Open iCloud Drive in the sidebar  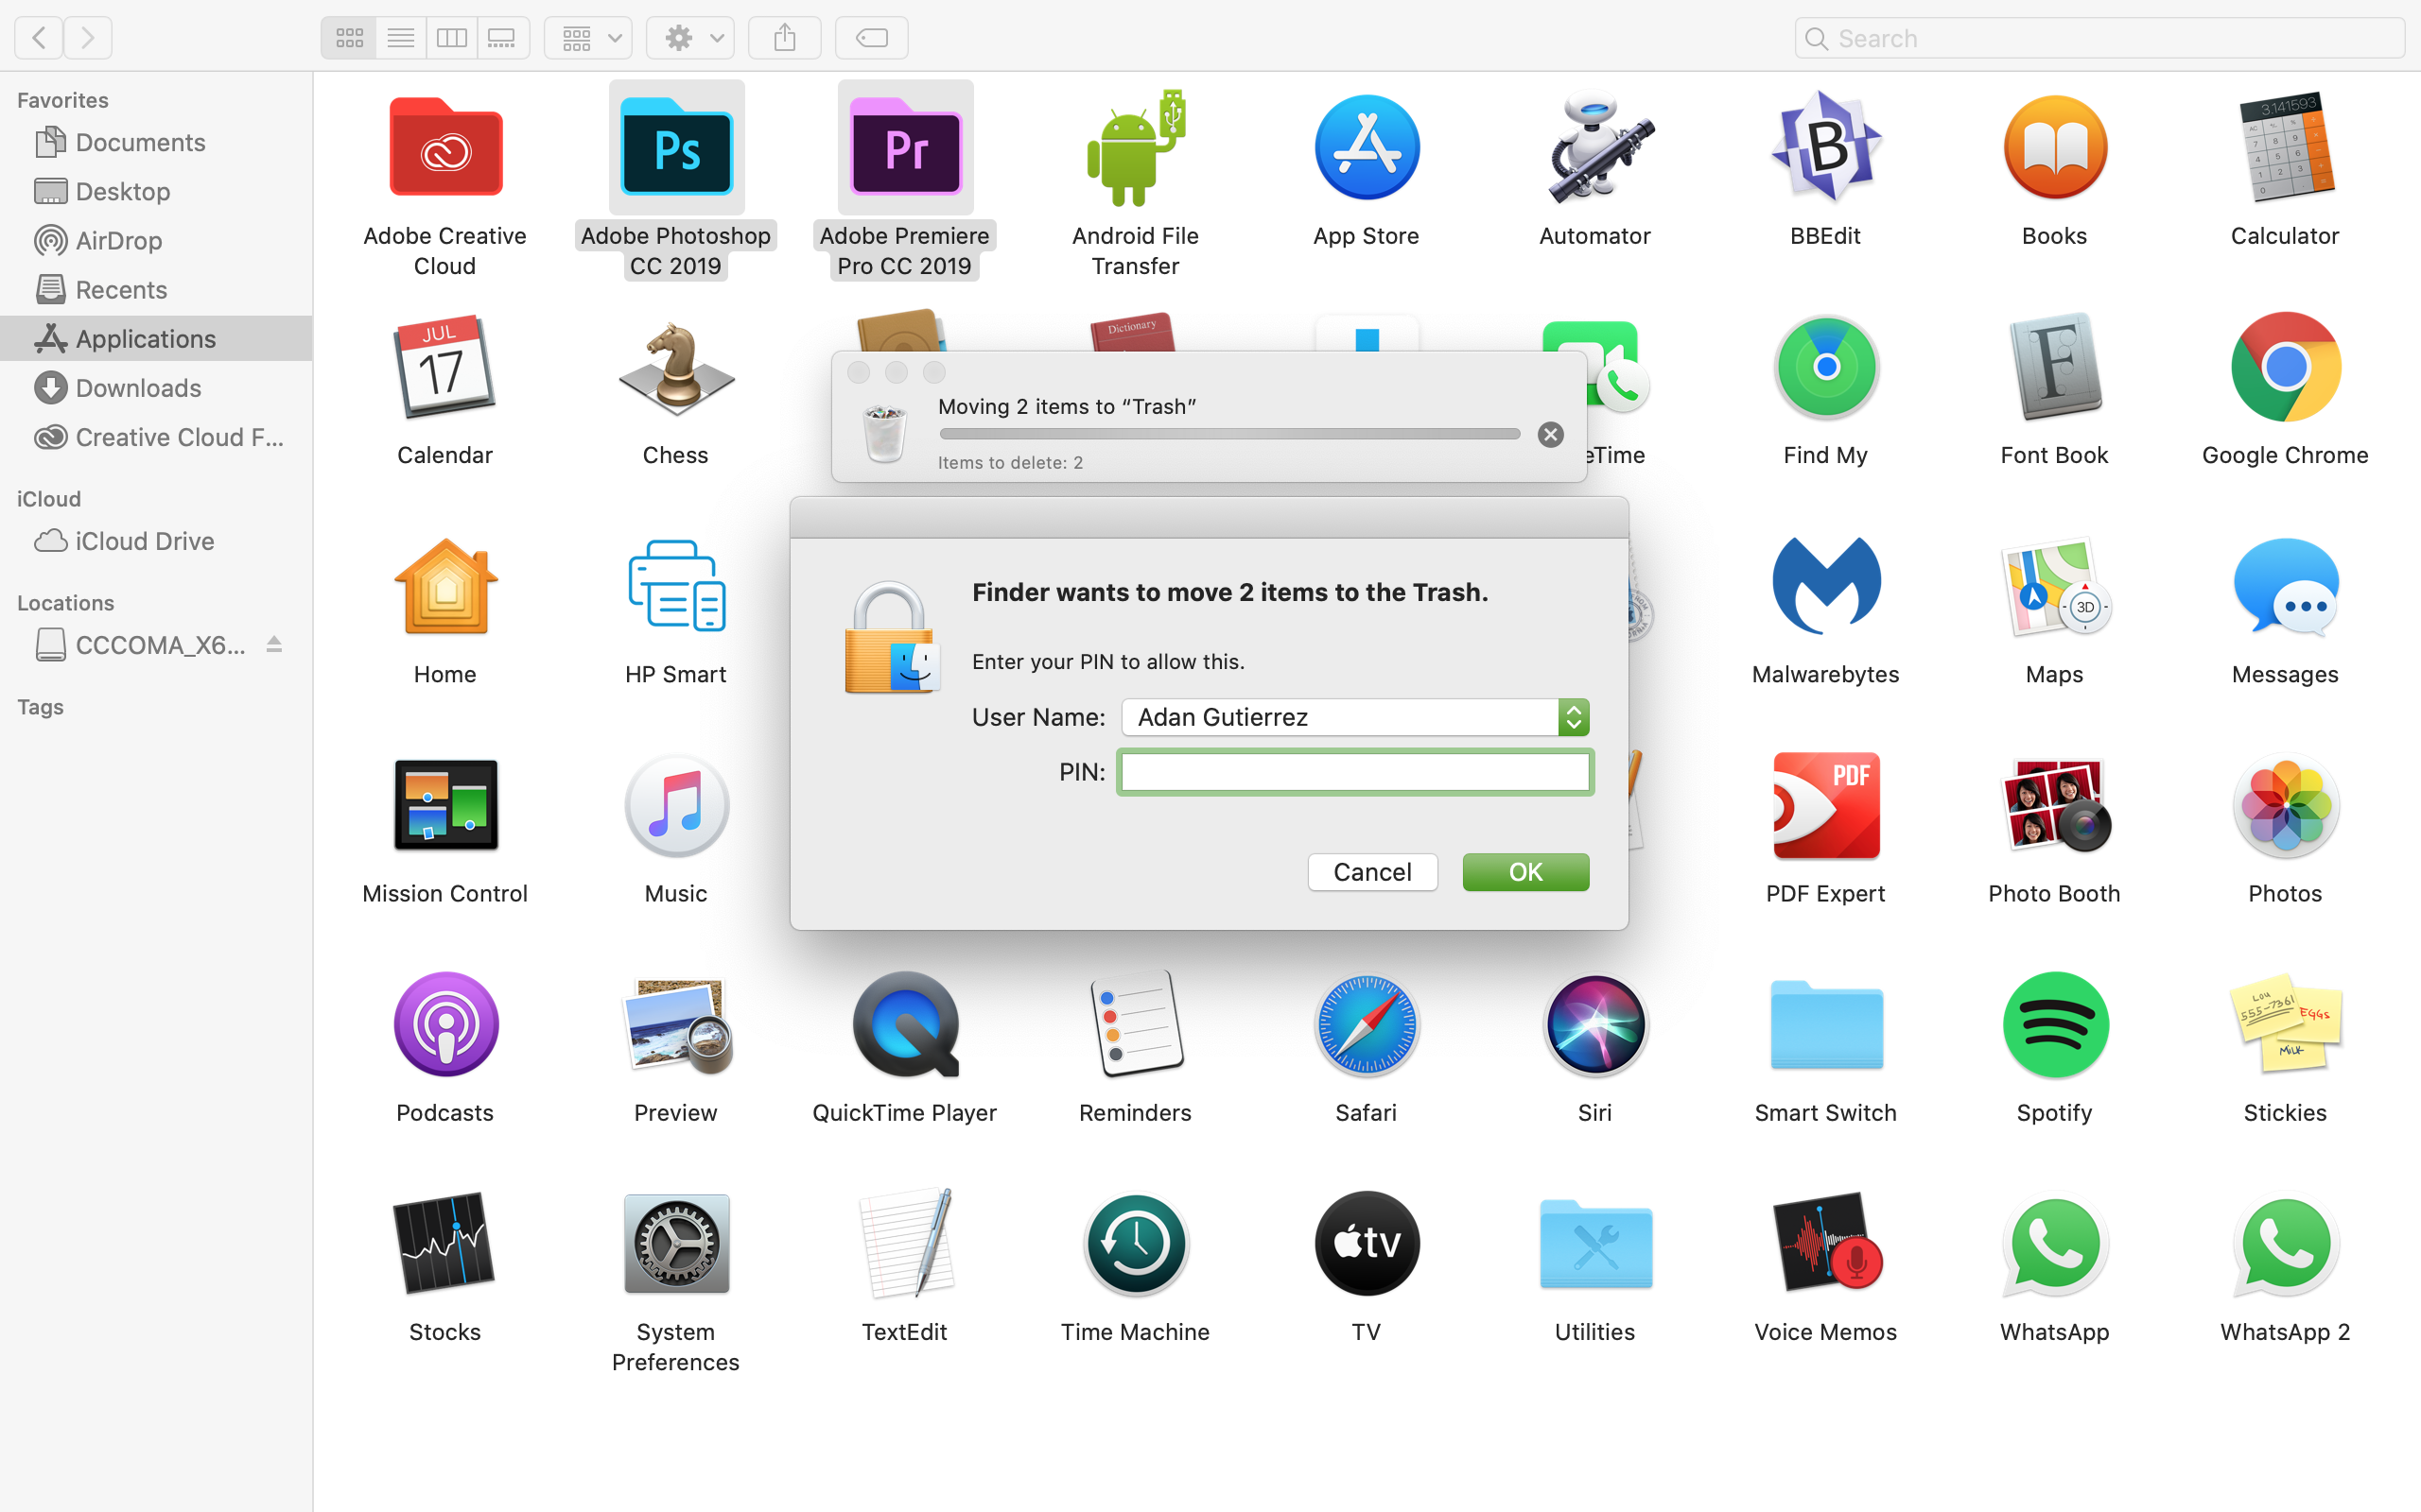click(x=144, y=541)
